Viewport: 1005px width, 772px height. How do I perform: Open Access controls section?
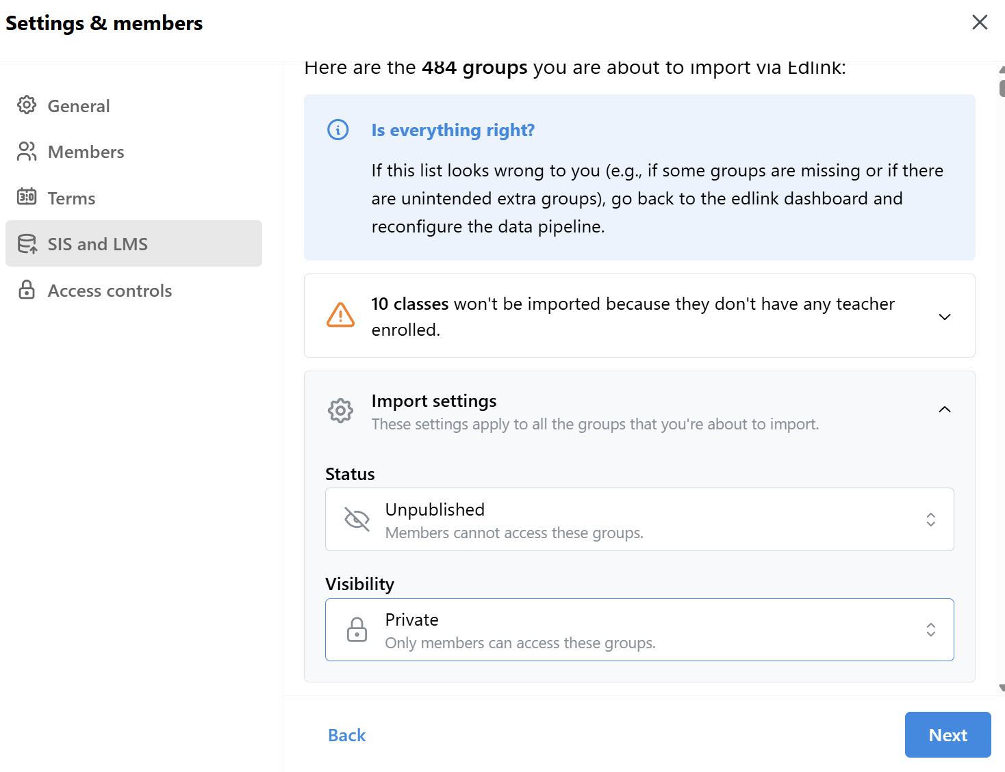click(133, 290)
